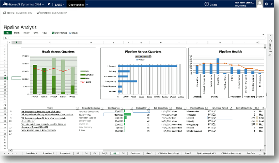The height and width of the screenshot is (163, 279).
Task: Click the Create plus icon
Action: coord(207,4)
